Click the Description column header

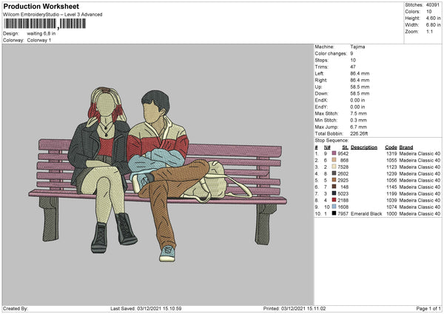pyautogui.click(x=364, y=147)
